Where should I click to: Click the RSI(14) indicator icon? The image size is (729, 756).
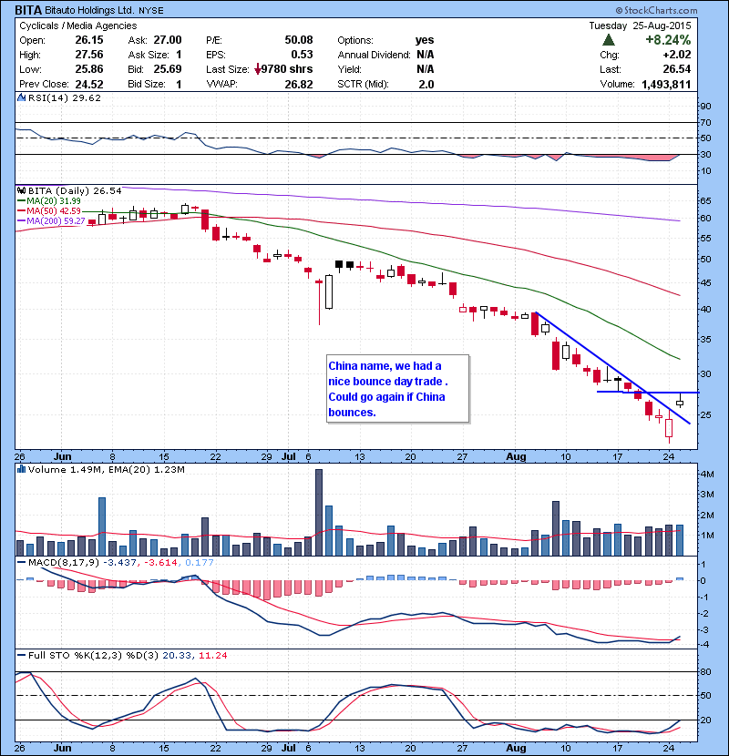21,97
